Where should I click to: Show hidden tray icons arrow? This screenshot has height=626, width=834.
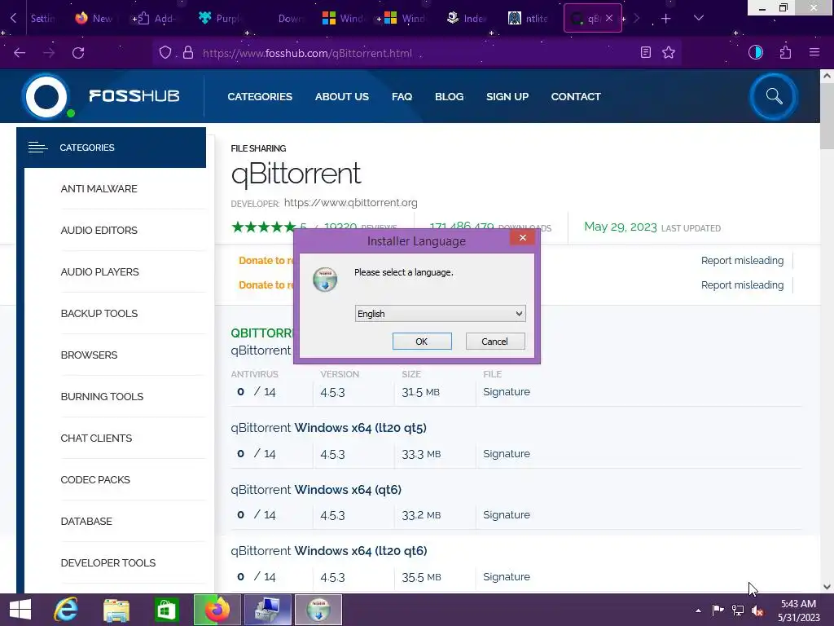tap(698, 611)
